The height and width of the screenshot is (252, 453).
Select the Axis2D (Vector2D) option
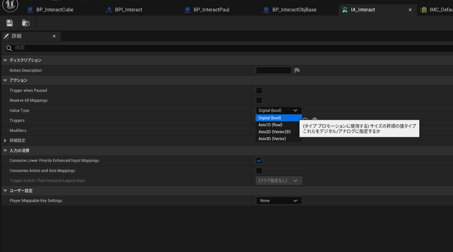coord(279,132)
